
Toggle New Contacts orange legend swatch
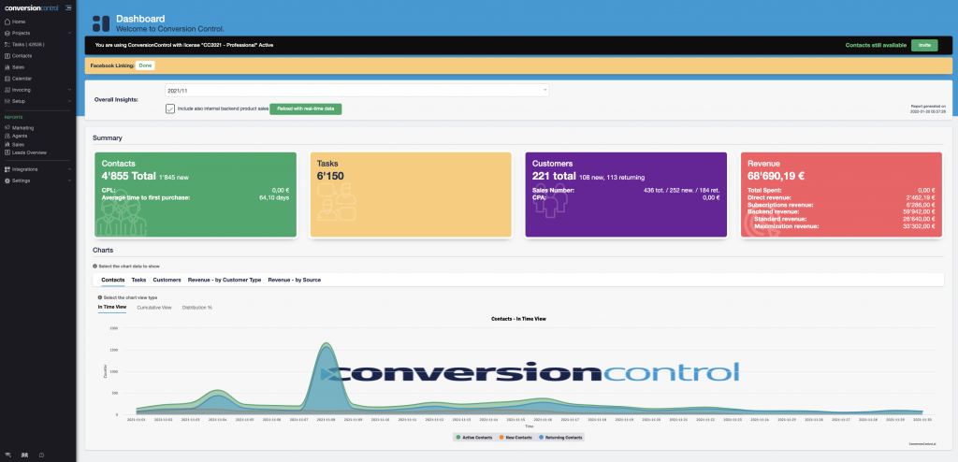[501, 437]
